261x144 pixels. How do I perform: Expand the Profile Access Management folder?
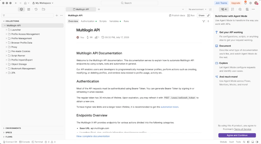[6, 34]
